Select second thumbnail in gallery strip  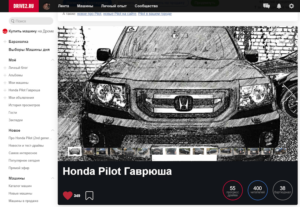88,151
